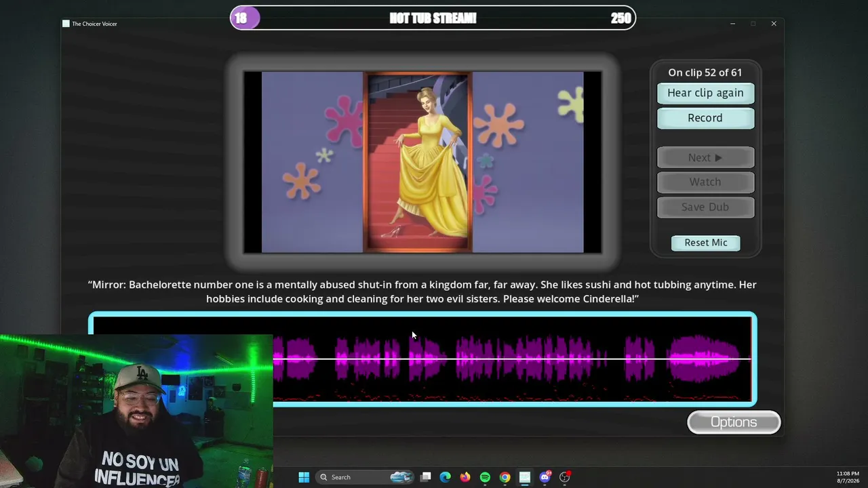
Task: Click the "On clip 52 of 61" text
Action: (705, 73)
